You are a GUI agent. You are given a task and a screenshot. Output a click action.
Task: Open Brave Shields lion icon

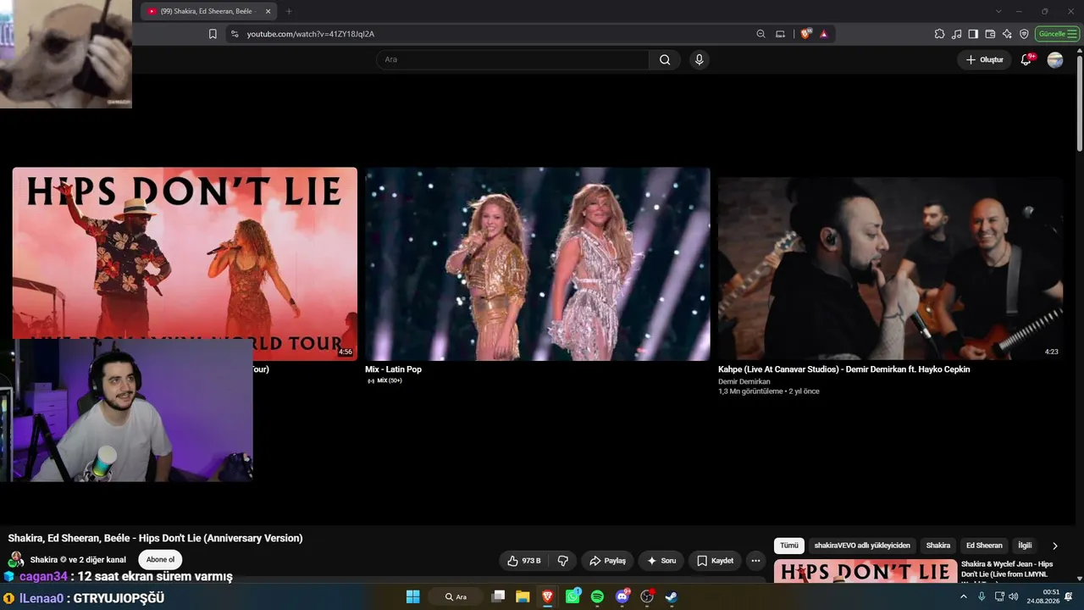click(805, 34)
